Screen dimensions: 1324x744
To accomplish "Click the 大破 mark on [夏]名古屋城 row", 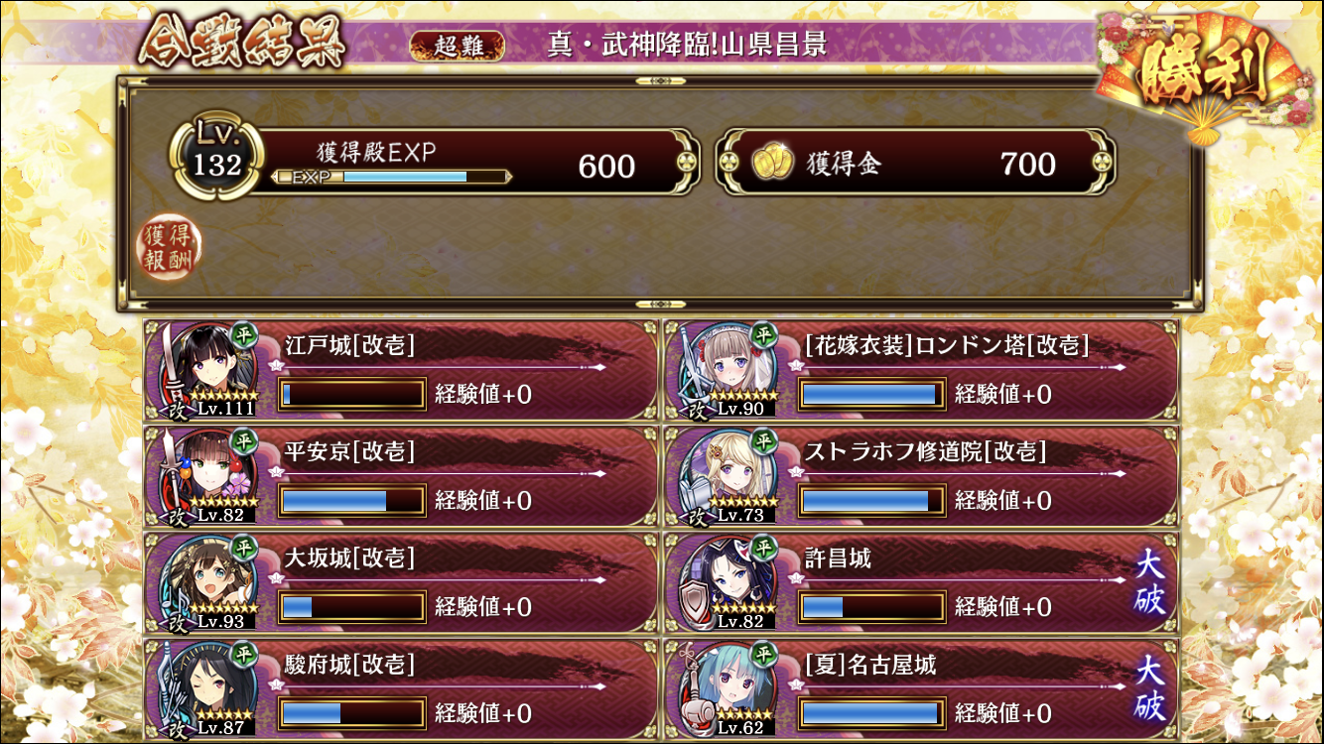I will [x=1149, y=690].
